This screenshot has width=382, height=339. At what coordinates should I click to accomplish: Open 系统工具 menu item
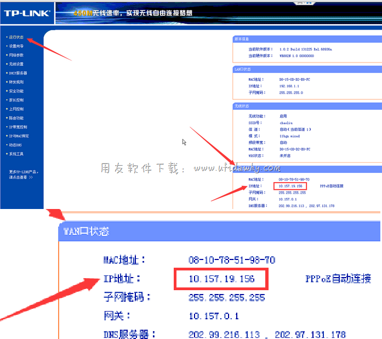pyautogui.click(x=16, y=154)
